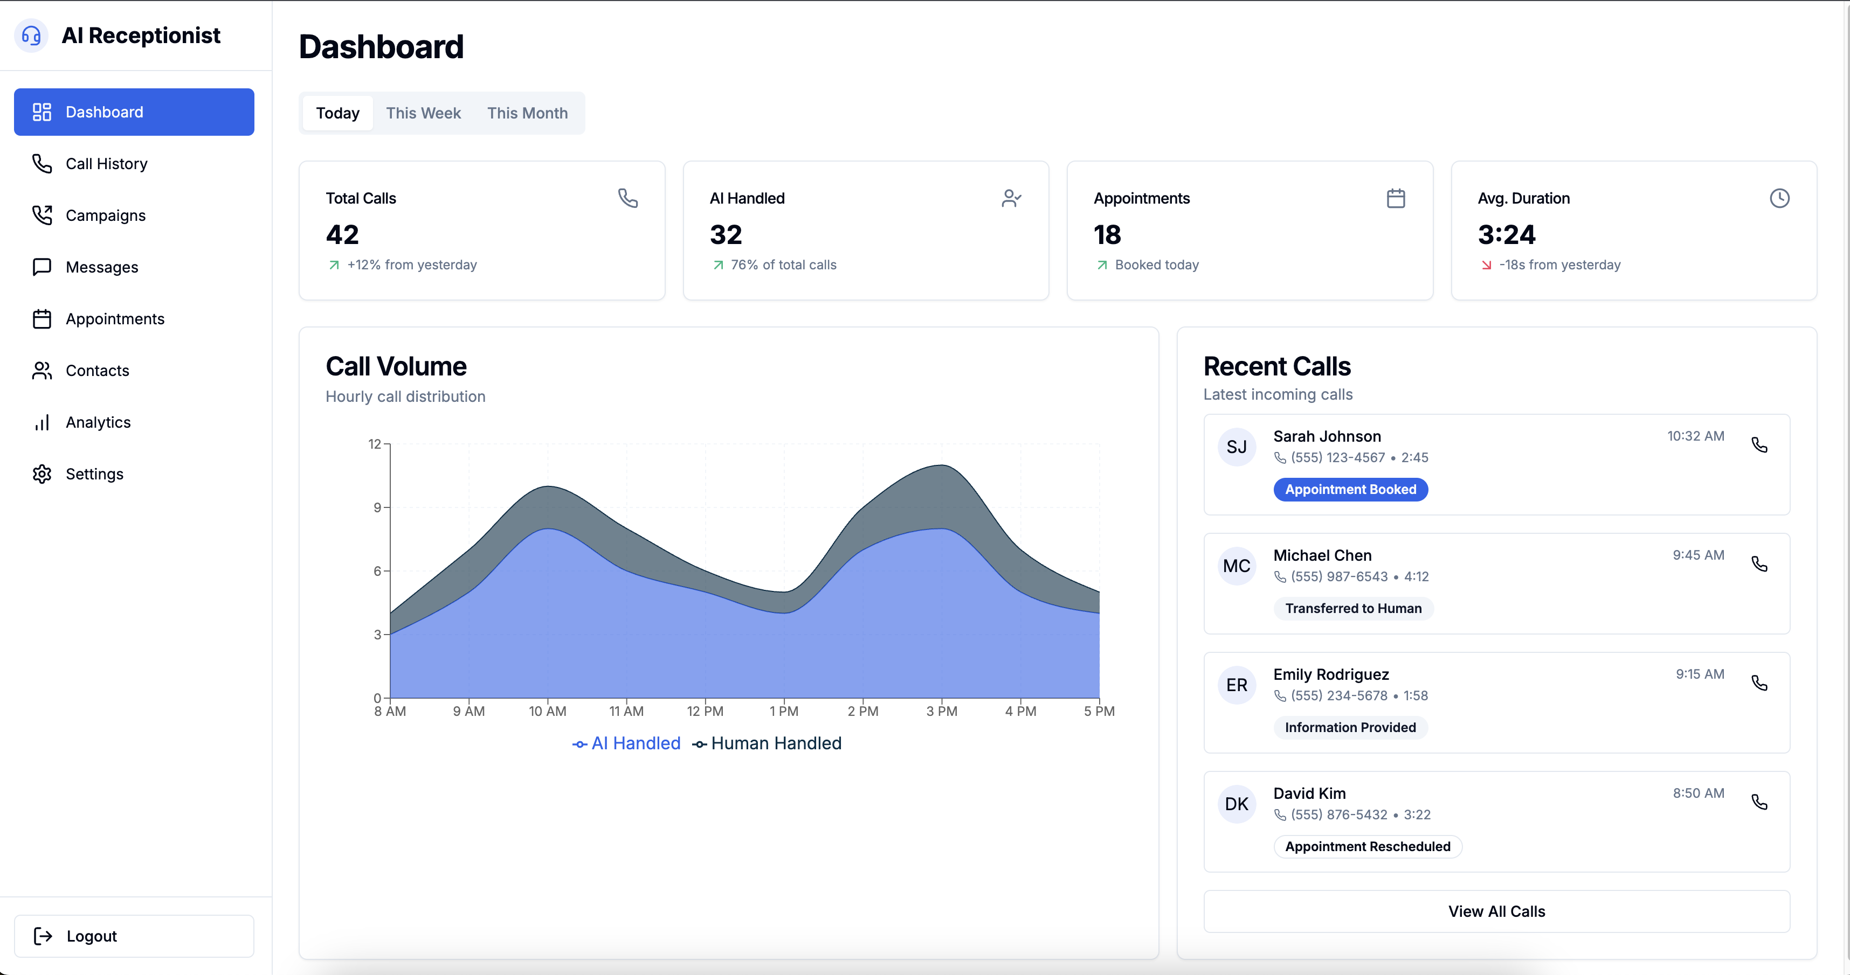Screen dimensions: 1850x975
Task: Click the Logout button
Action: click(x=134, y=936)
